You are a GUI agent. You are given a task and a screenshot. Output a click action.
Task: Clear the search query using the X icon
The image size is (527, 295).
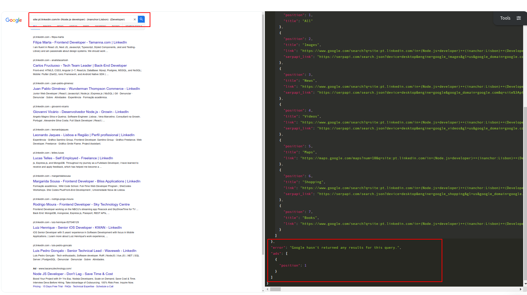[x=135, y=19]
